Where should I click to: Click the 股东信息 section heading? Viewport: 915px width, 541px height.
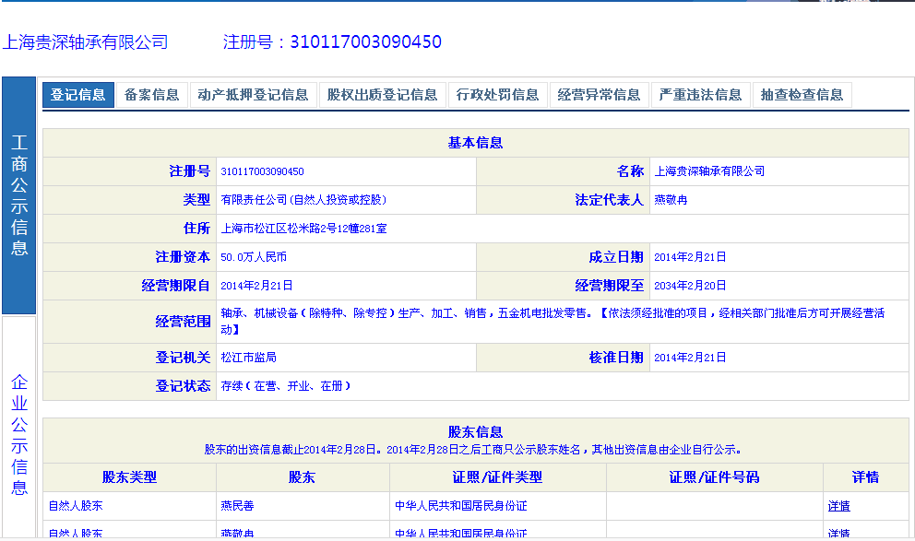(x=475, y=432)
